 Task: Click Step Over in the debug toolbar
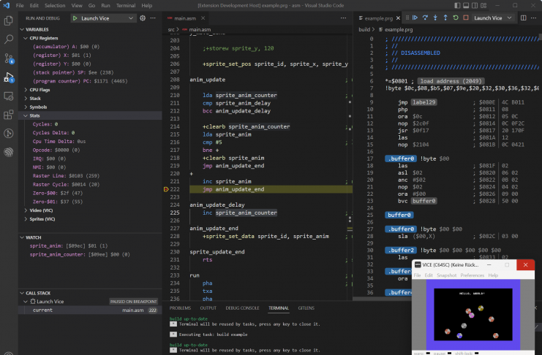(425, 18)
